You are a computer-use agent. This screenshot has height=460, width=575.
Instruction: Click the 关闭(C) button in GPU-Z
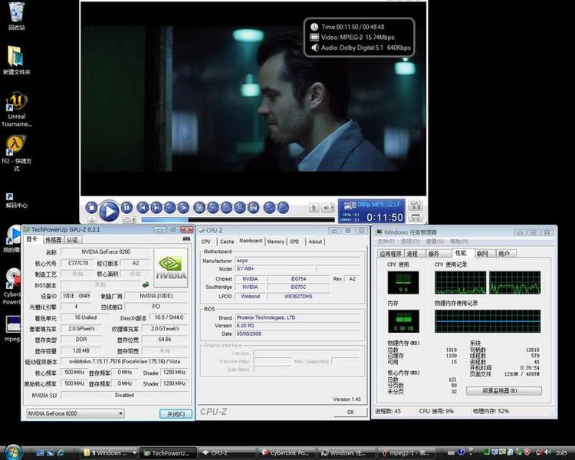click(x=176, y=414)
